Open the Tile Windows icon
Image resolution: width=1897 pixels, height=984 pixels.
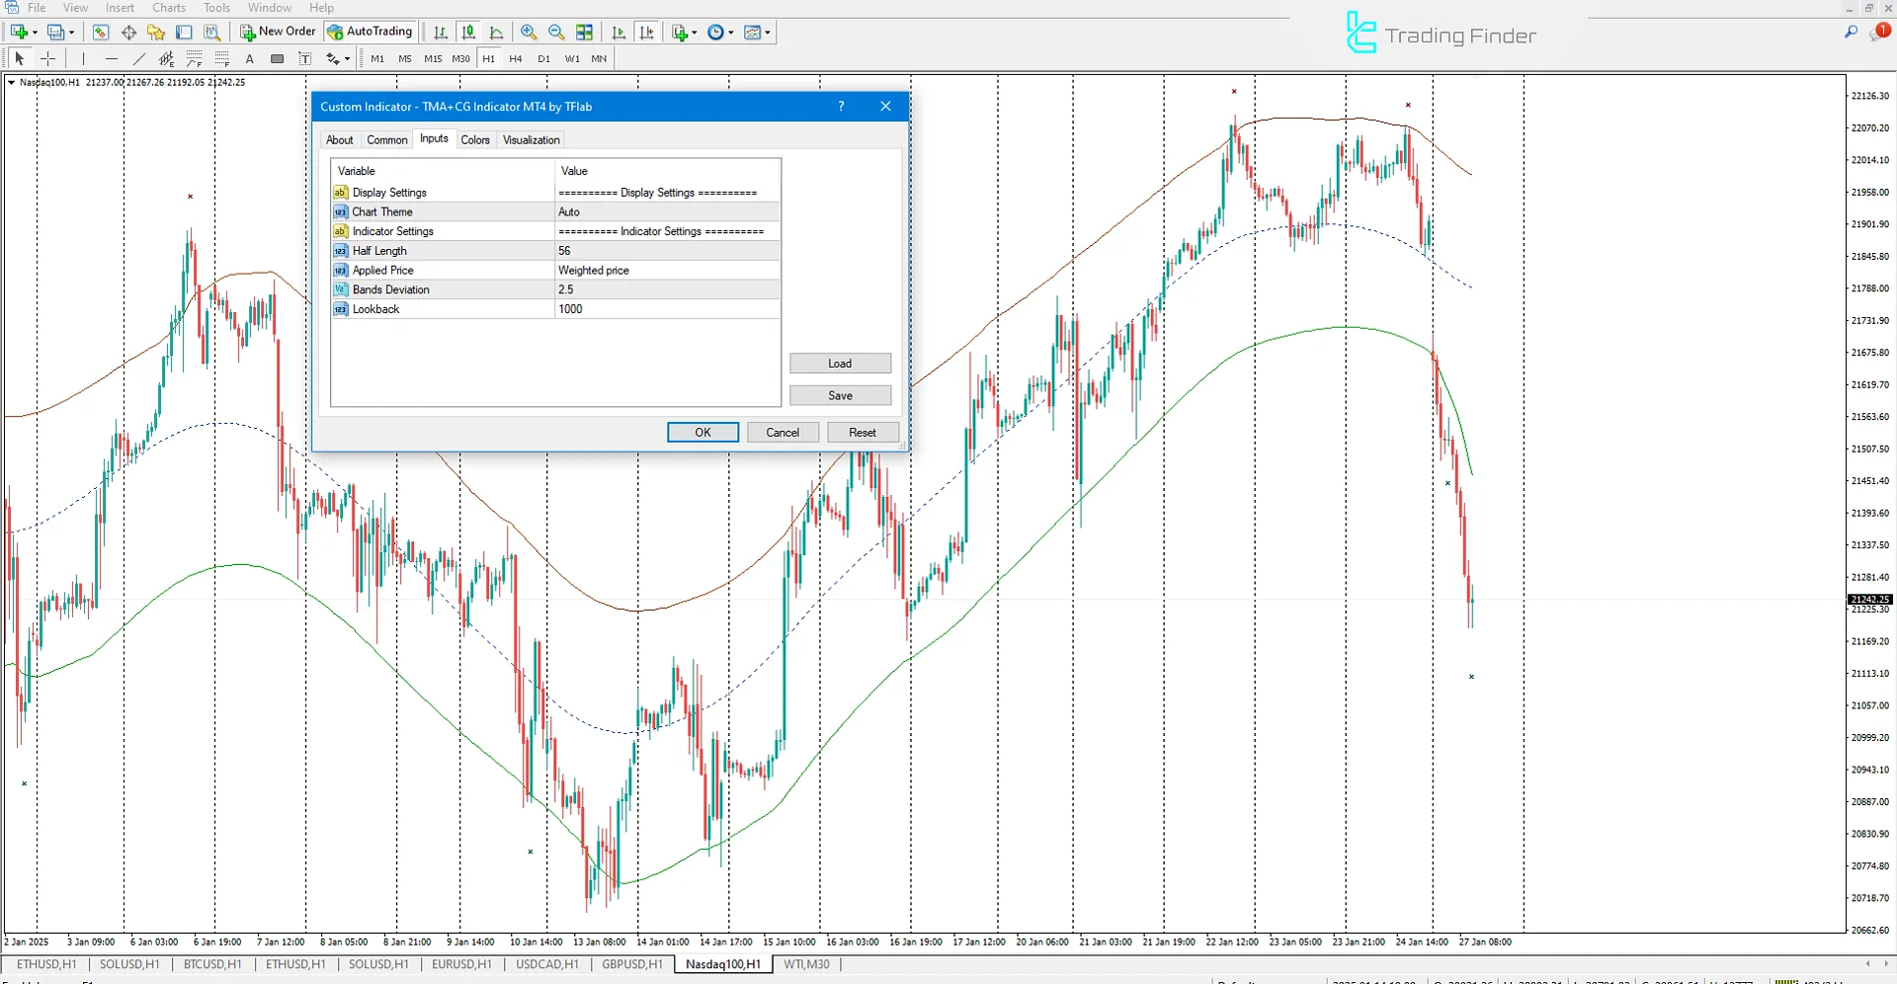point(585,32)
